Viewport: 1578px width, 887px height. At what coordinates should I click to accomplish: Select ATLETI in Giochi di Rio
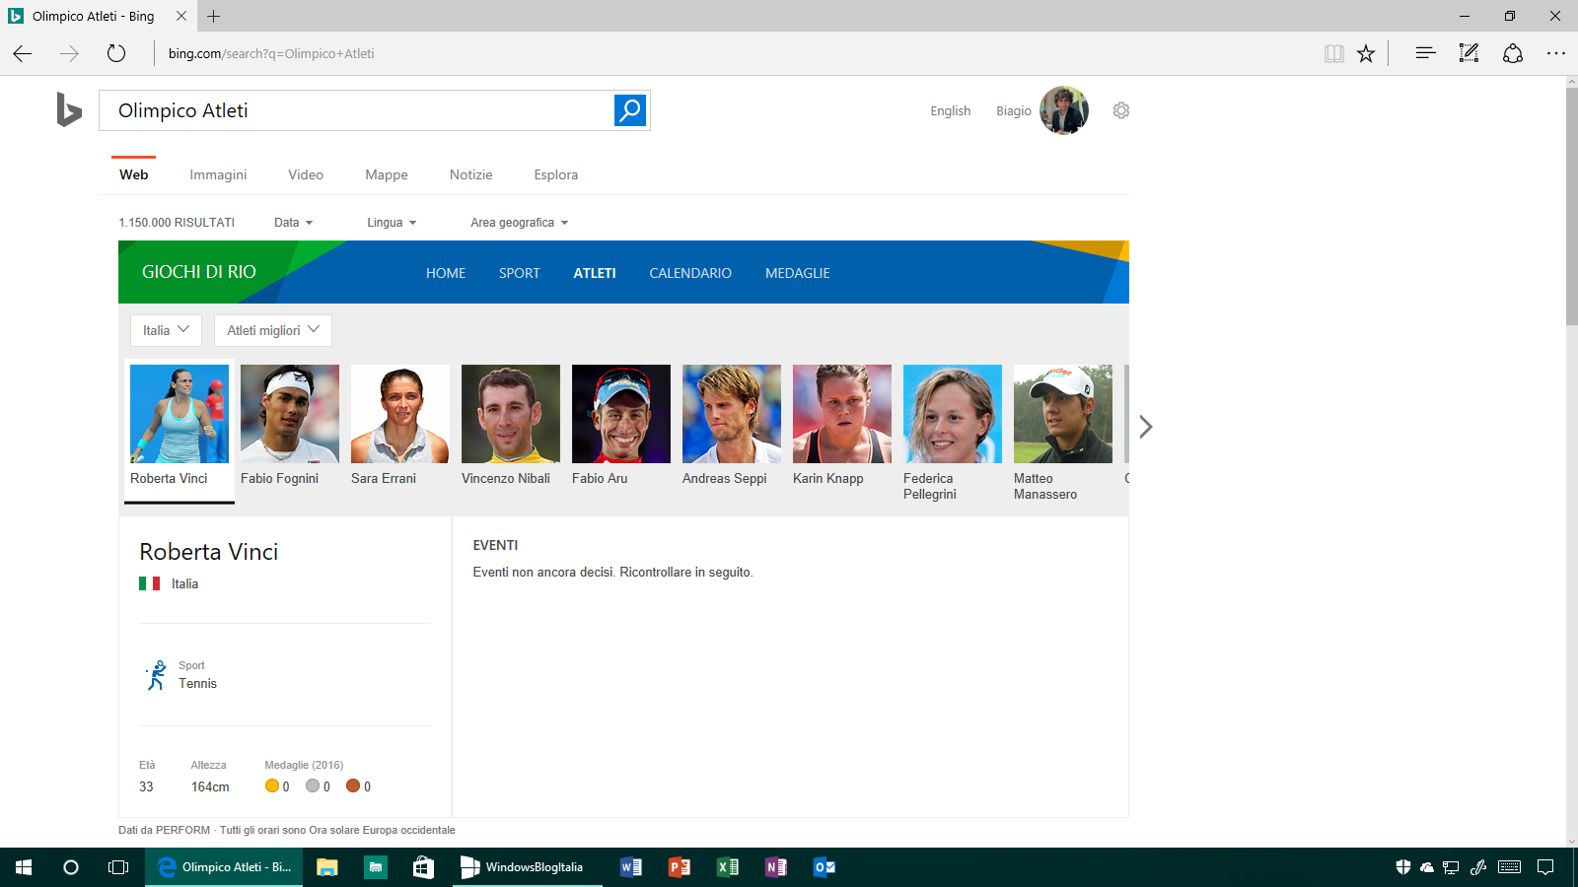tap(595, 273)
